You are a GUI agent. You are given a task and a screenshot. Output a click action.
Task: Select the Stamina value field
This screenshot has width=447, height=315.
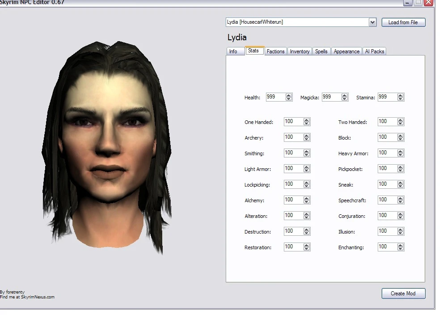[x=388, y=97]
